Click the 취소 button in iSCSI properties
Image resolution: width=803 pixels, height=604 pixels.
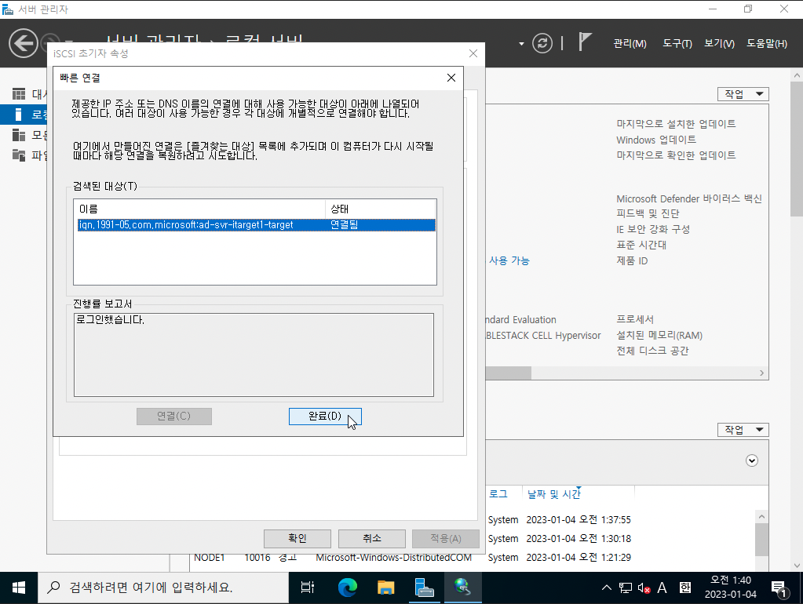coord(372,538)
